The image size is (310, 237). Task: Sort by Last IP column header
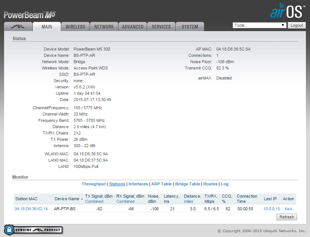[270, 199]
